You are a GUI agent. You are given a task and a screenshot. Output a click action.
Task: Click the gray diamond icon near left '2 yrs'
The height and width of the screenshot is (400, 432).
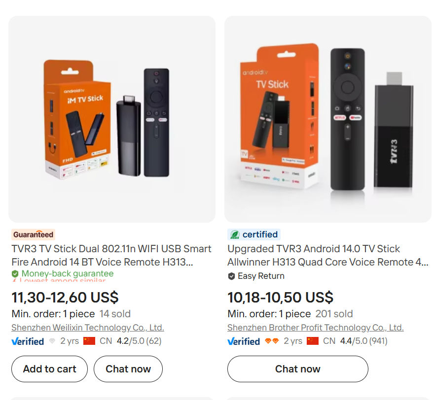pos(52,340)
